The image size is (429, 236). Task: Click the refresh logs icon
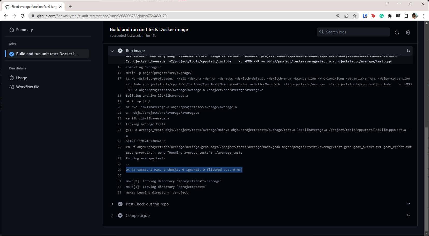pos(397,32)
